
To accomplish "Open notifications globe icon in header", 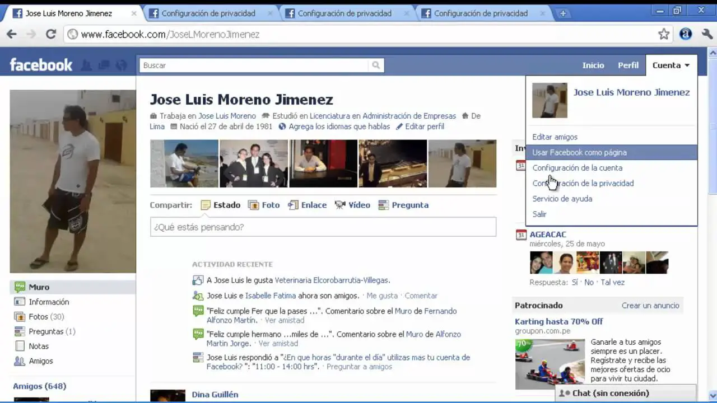I will [121, 65].
